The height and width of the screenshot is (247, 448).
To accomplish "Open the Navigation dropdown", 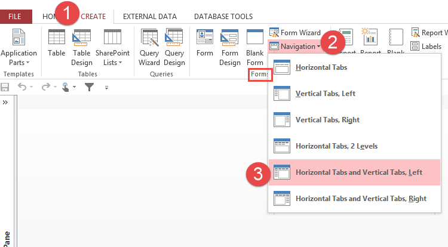I will pos(295,46).
